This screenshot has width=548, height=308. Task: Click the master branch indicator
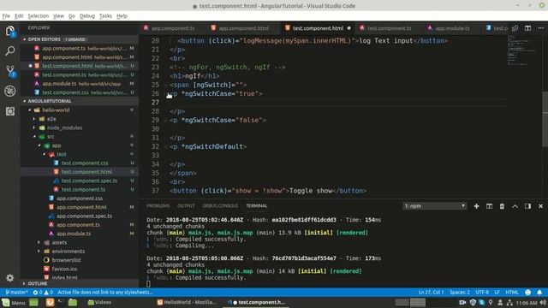click(16, 293)
